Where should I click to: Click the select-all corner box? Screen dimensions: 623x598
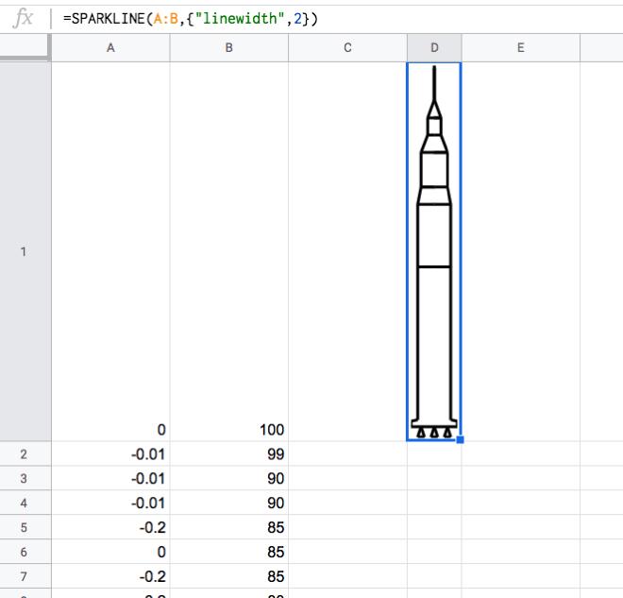(25, 48)
